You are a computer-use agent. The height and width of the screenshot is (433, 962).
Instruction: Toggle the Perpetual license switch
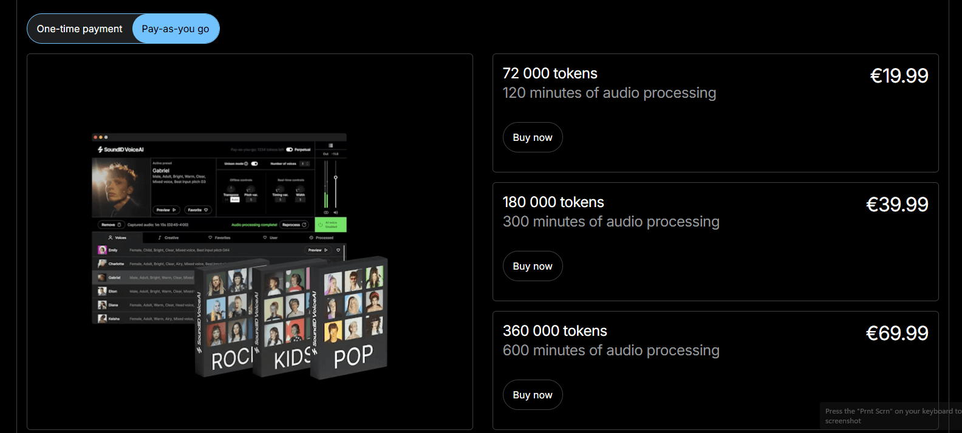290,149
